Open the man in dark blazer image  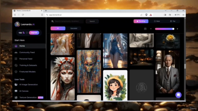click(x=89, y=41)
